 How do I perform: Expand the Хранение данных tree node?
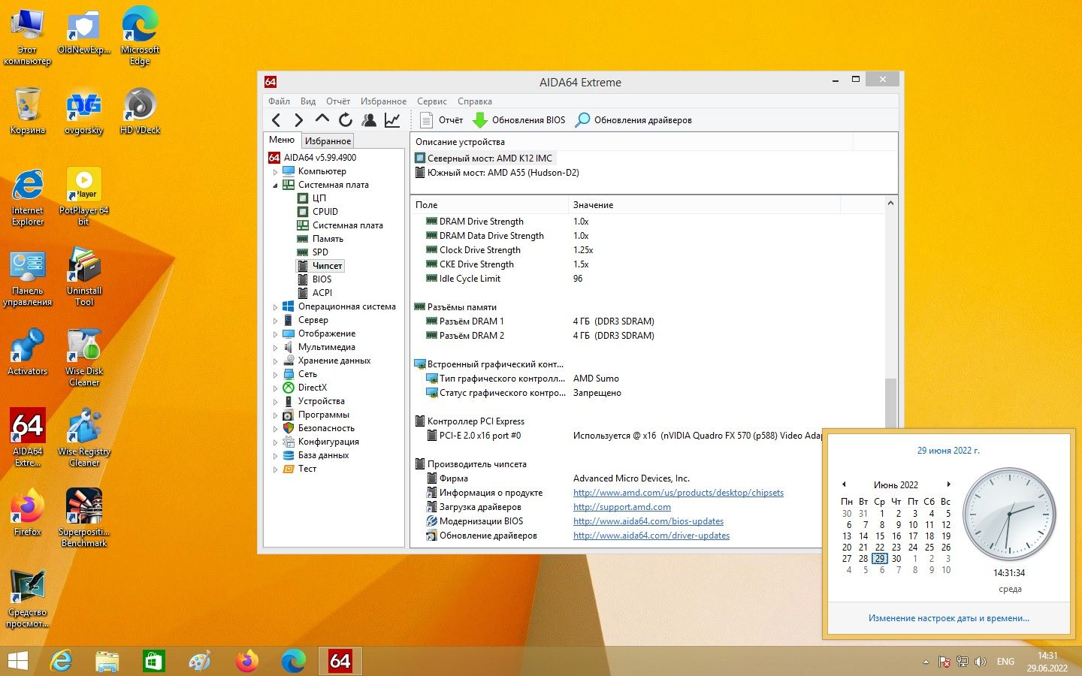275,361
